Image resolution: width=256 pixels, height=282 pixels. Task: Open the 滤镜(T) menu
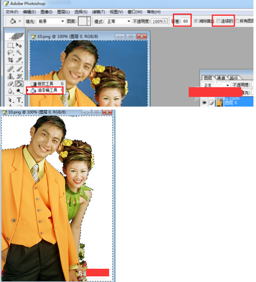[98, 12]
